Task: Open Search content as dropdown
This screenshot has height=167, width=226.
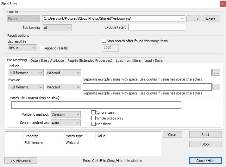Action: coord(66,123)
